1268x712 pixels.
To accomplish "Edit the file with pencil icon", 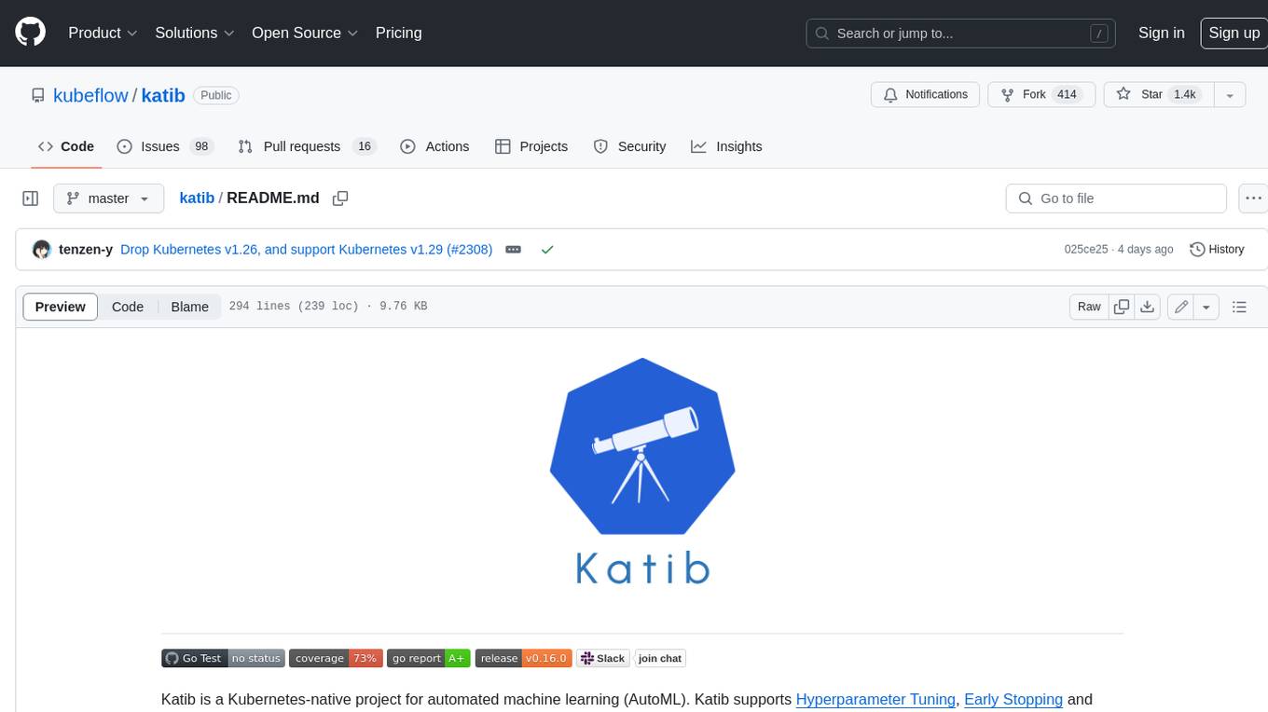I will 1181,307.
